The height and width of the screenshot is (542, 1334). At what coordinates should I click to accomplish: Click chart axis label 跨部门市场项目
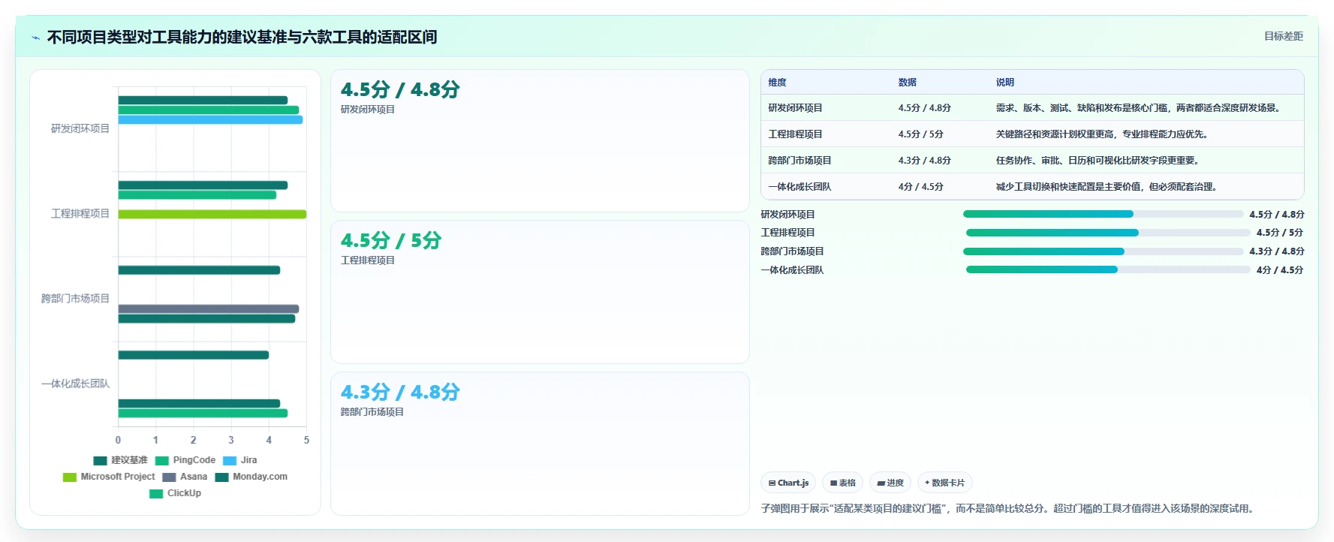(x=76, y=299)
